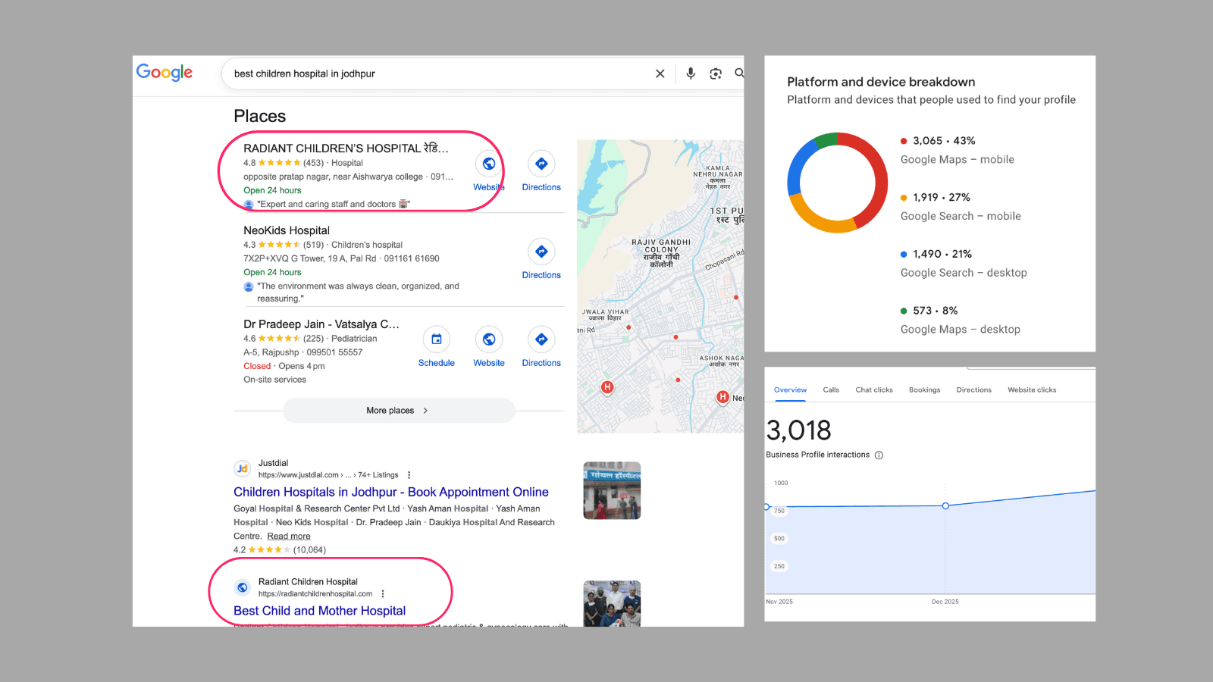1213x682 pixels.
Task: Open NeoKids Hospital place listing
Action: [x=287, y=230]
